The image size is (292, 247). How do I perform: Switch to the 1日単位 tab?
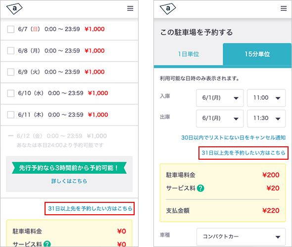pyautogui.click(x=189, y=54)
